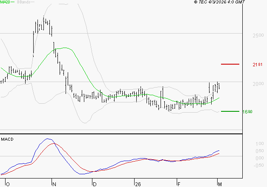The image size is (267, 187).
Task: Click the MA20 legend label
Action: [5, 2]
